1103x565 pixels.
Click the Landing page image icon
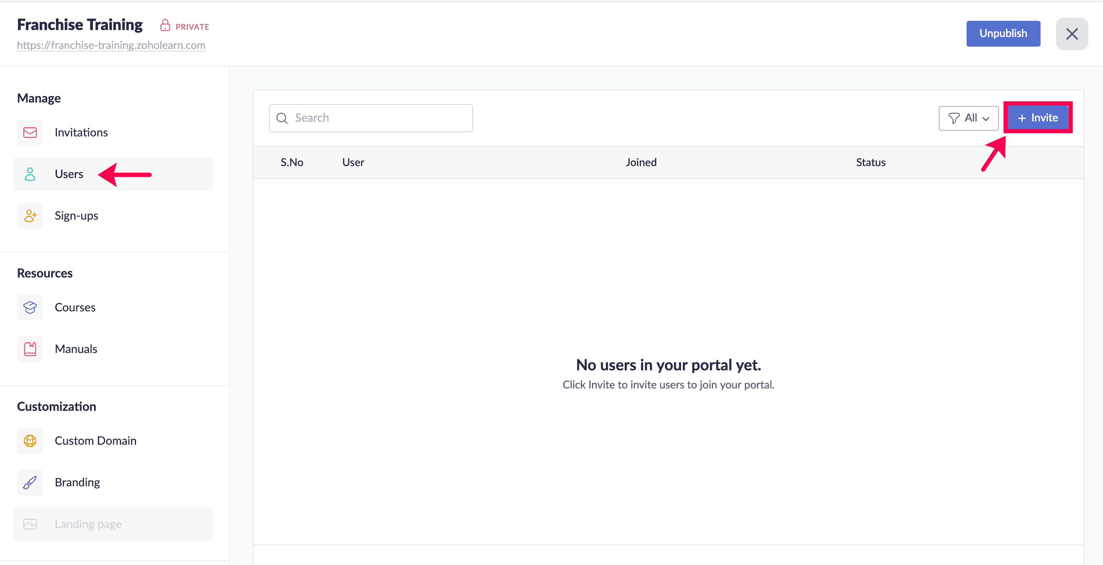point(30,524)
